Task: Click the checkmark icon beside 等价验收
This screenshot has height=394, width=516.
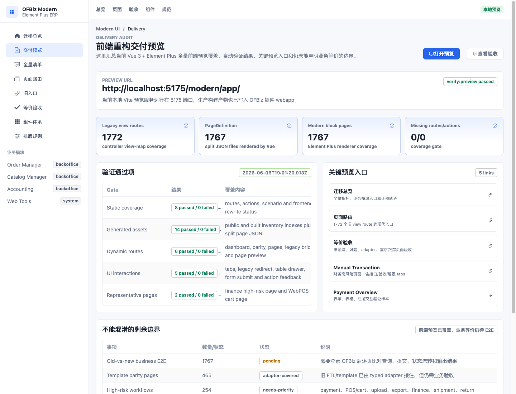Action: (17, 107)
